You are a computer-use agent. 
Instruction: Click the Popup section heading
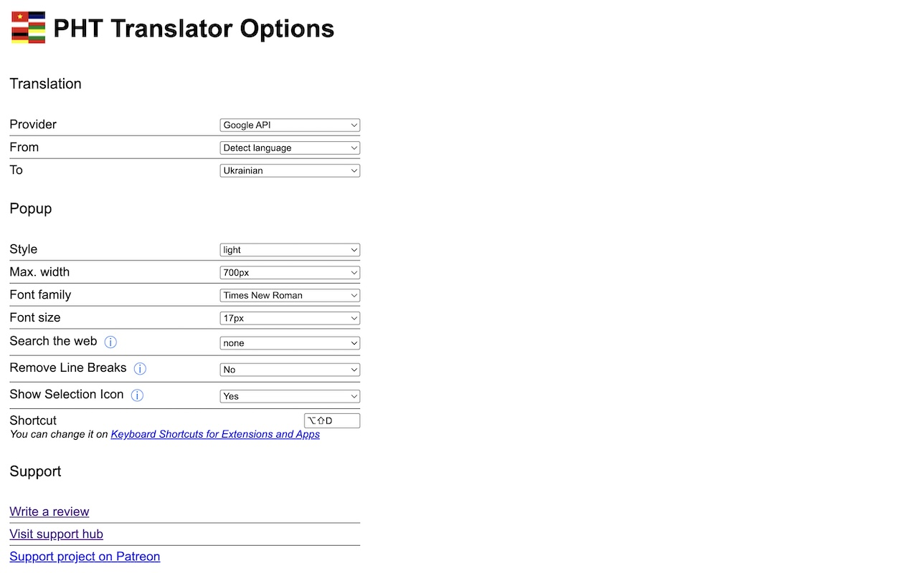click(x=30, y=208)
